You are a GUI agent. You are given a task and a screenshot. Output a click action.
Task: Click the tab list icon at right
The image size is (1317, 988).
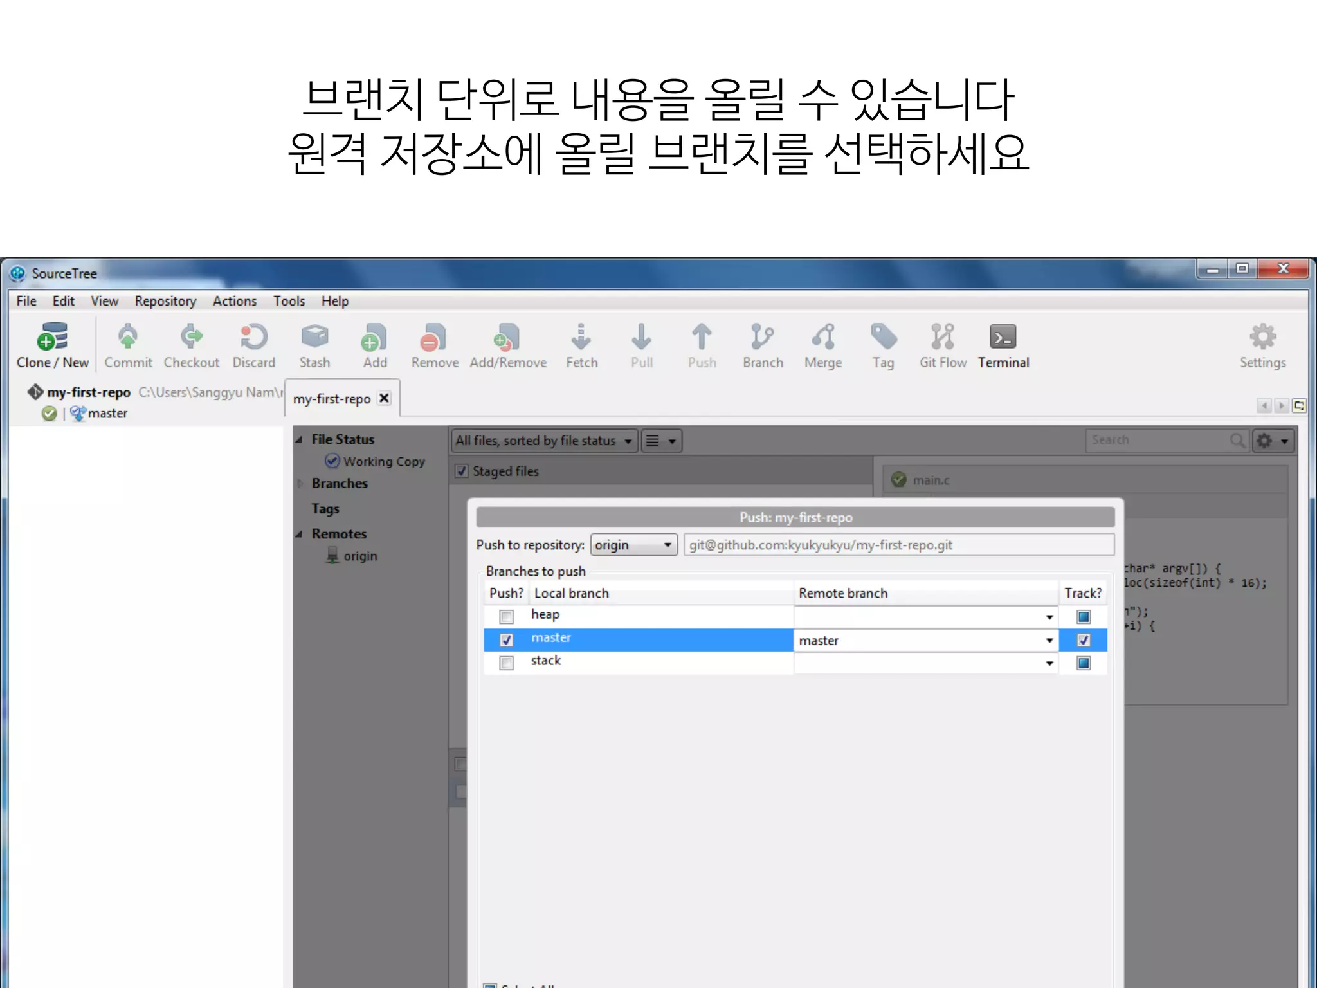1299,405
